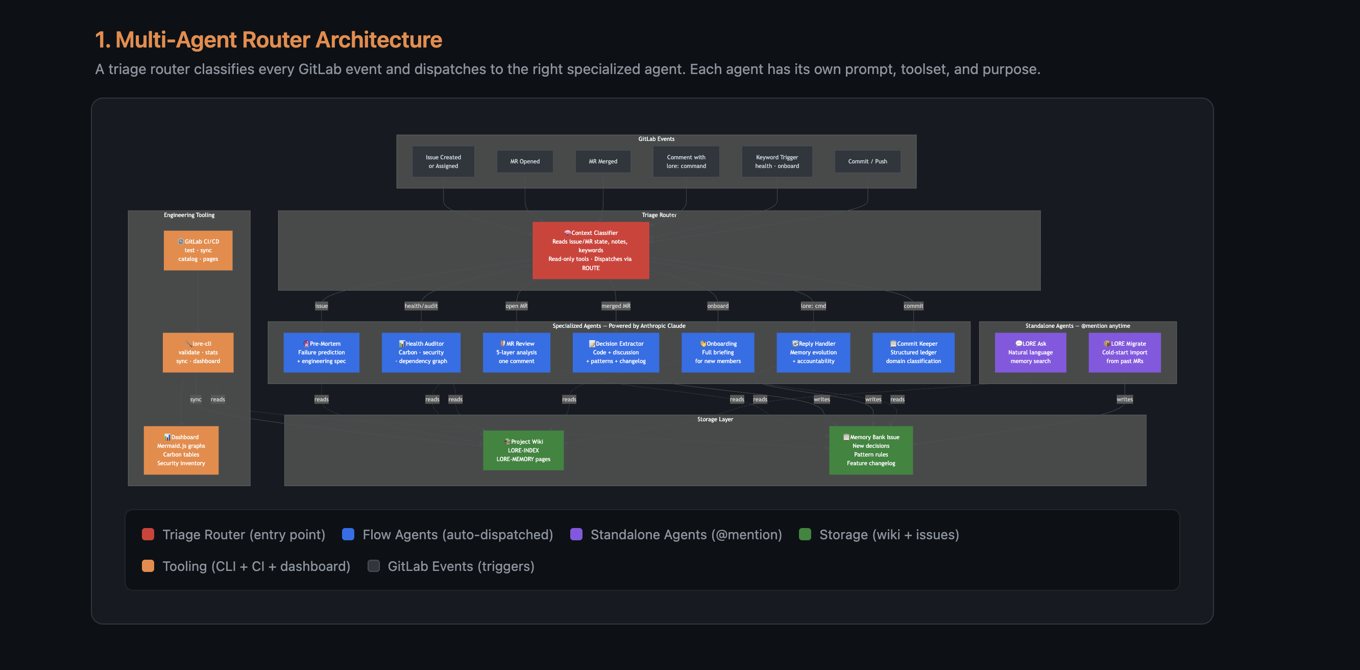
Task: Click the Health Auditor agent node
Action: (x=421, y=352)
